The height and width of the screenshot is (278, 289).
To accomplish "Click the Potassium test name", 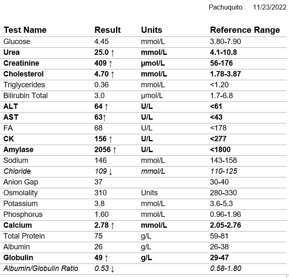I will pos(20,204).
